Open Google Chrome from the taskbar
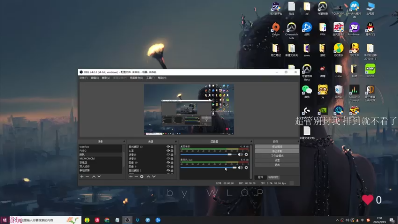The width and height of the screenshot is (398, 224). tap(107, 220)
